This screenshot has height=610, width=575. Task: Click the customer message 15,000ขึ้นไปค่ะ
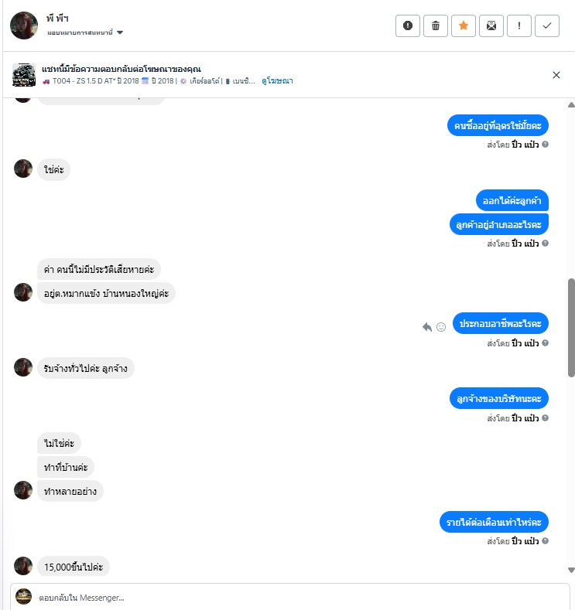[x=74, y=567]
